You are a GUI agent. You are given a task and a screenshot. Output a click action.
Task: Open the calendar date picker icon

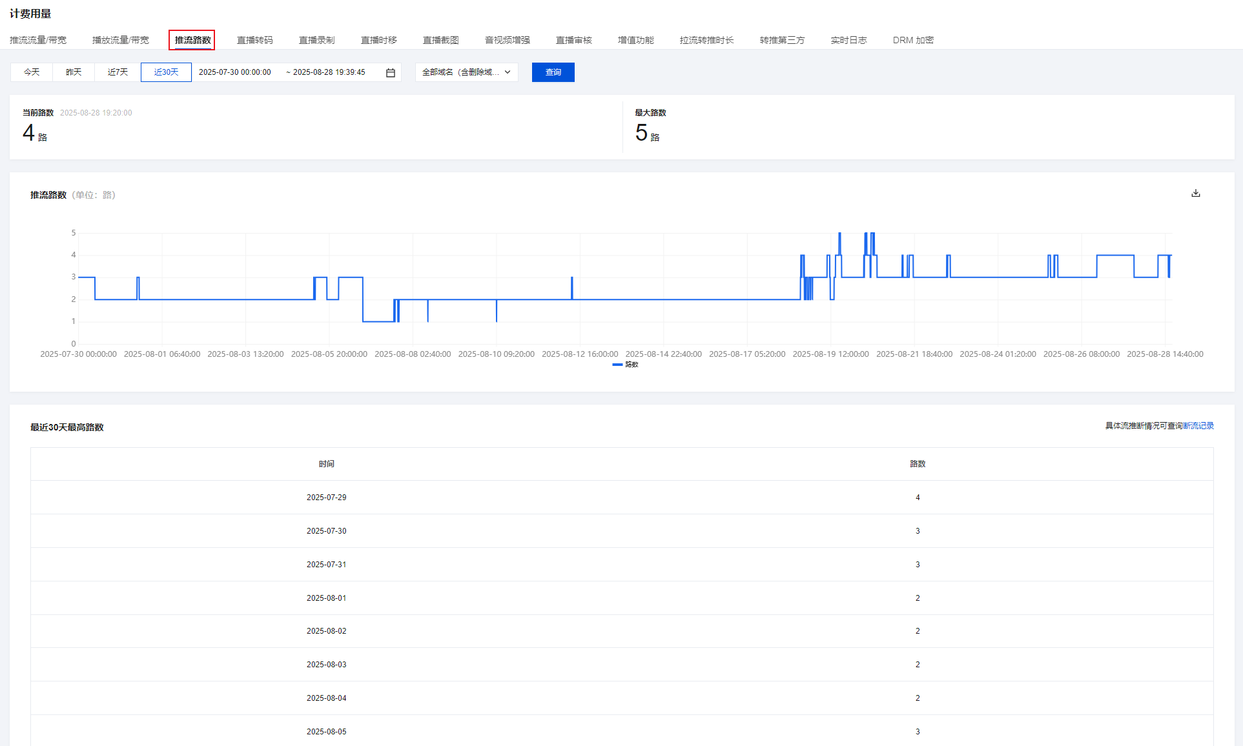(x=391, y=72)
